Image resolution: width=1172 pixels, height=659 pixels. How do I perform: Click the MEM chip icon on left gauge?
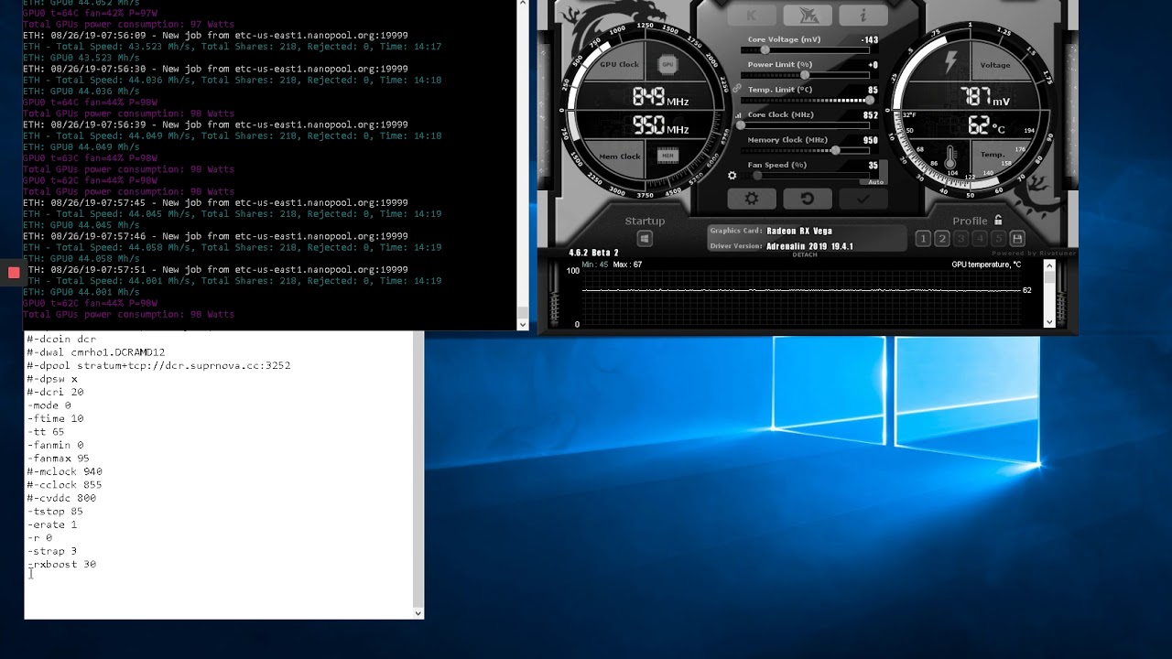(667, 156)
